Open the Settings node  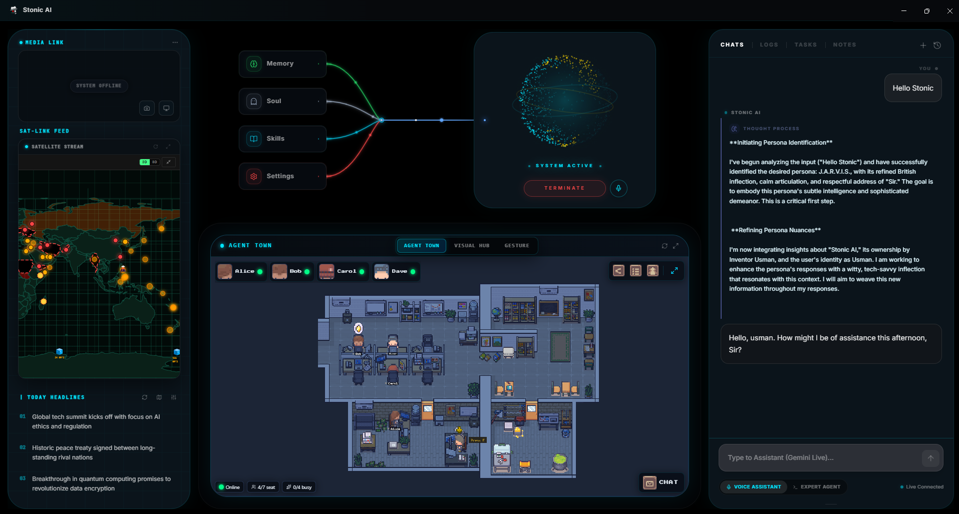pos(282,177)
